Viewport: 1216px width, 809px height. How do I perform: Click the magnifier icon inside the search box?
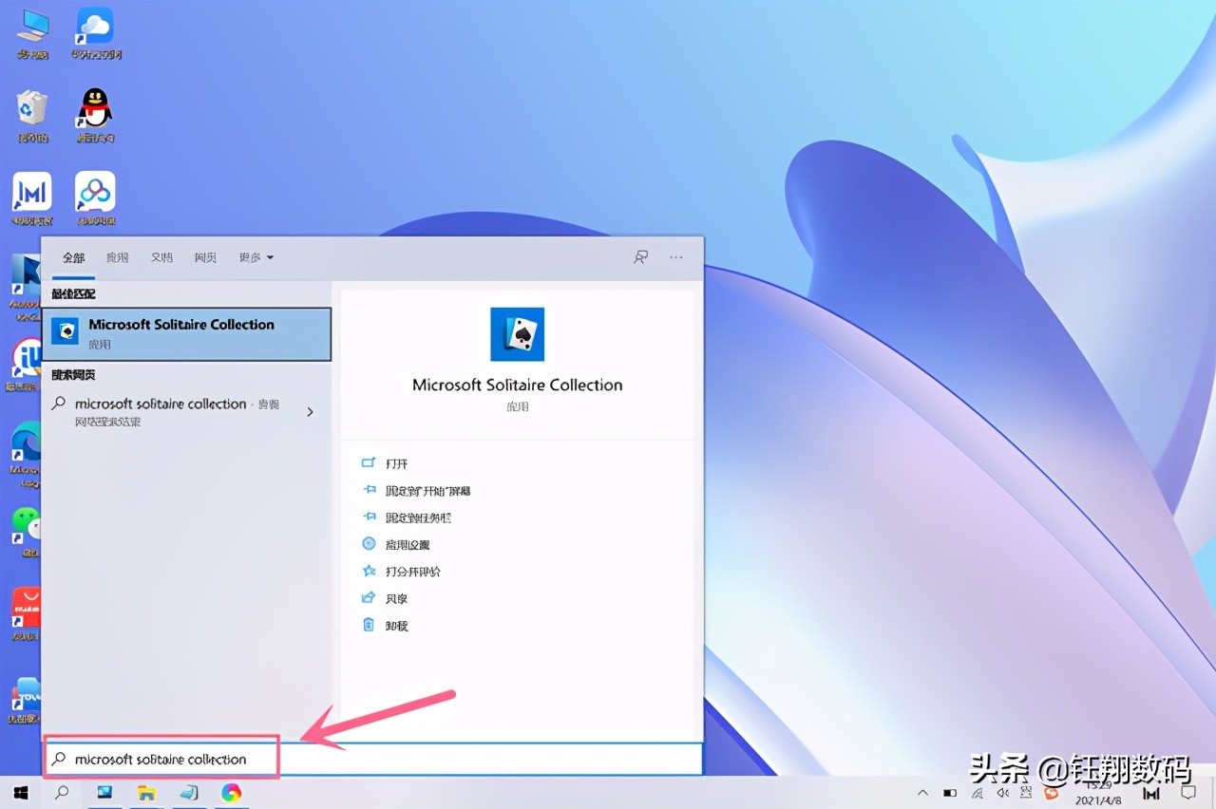click(59, 759)
